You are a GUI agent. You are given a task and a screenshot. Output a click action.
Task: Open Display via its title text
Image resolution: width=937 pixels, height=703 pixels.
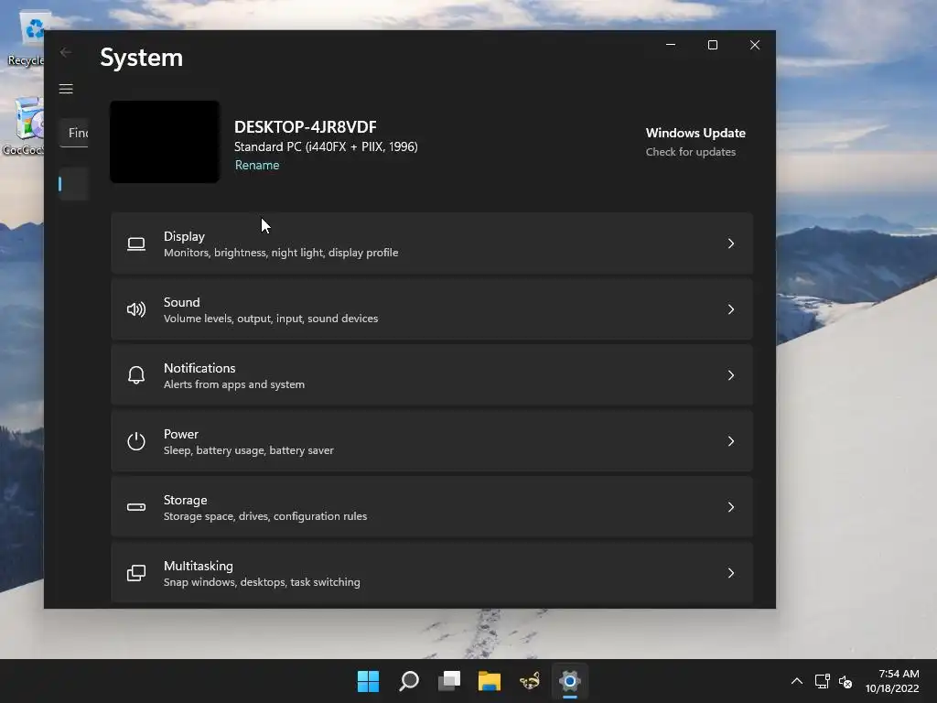click(184, 236)
